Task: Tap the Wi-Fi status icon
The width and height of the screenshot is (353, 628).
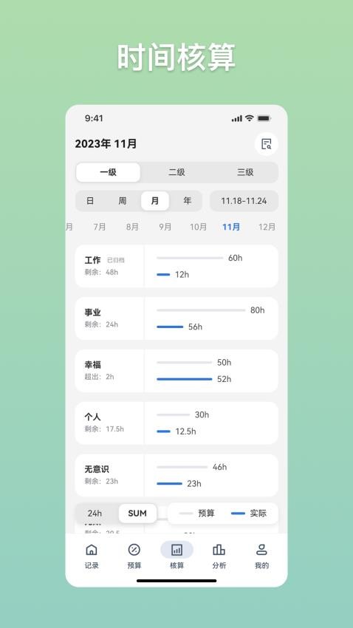Action: pyautogui.click(x=250, y=118)
